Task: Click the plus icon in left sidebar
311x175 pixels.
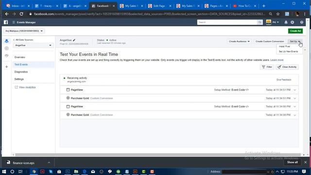Action: pyautogui.click(x=6, y=67)
